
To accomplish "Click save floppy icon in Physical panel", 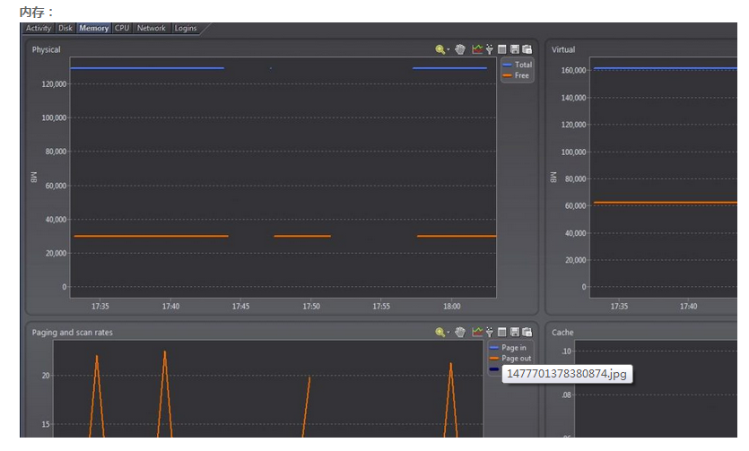I will (515, 49).
